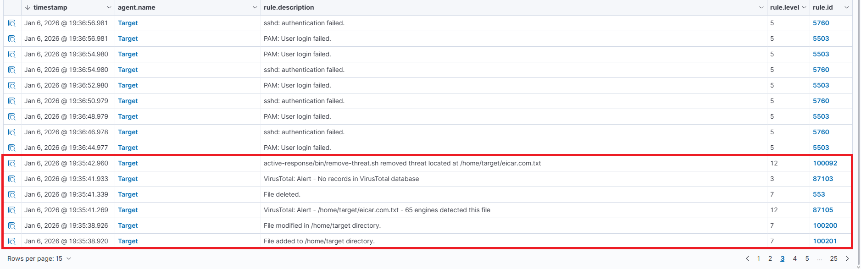Viewport: 861px width, 269px height.
Task: Select timestamp Jan 6, 2026 @ 19:35:41.269
Action: (67, 210)
